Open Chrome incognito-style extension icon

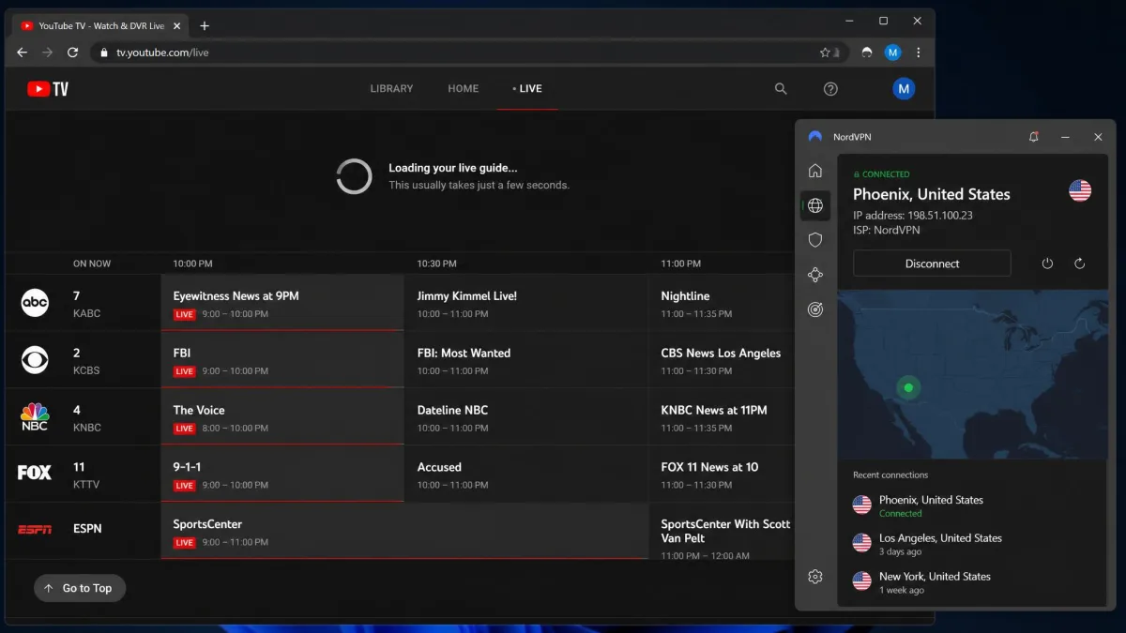click(867, 53)
